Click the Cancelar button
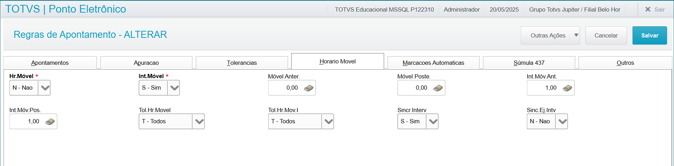 coord(606,35)
